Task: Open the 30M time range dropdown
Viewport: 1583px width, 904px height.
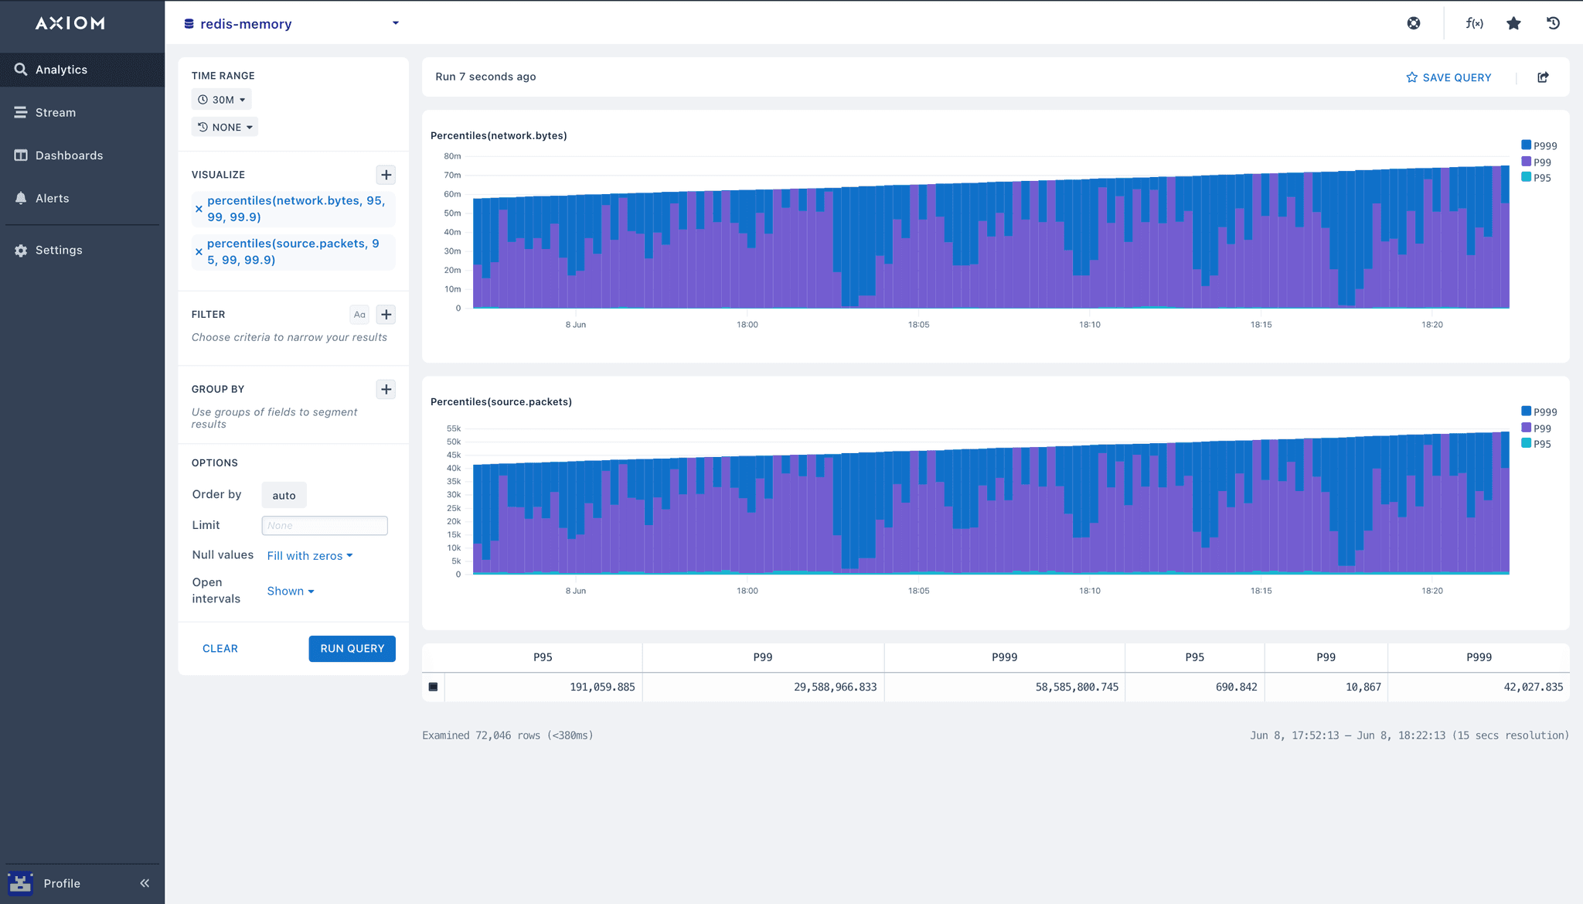Action: 222,99
